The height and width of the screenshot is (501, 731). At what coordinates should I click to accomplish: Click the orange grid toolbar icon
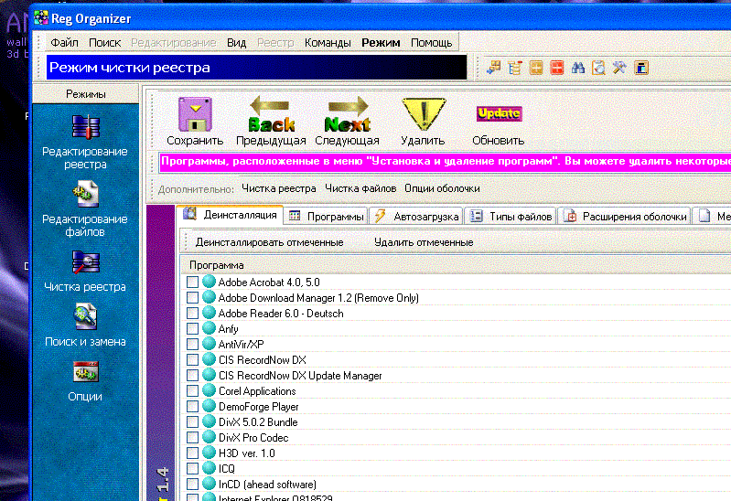pos(536,68)
